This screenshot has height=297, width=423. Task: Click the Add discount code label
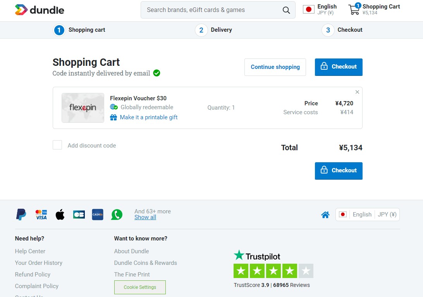(x=92, y=145)
